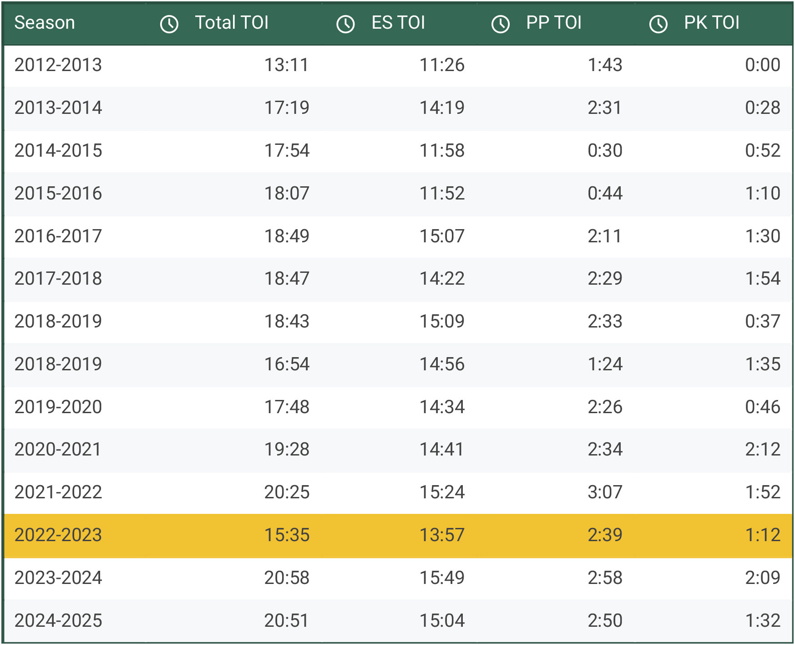Click PP TOI value 3:07
Viewport: 795px width, 645px height.
605,492
